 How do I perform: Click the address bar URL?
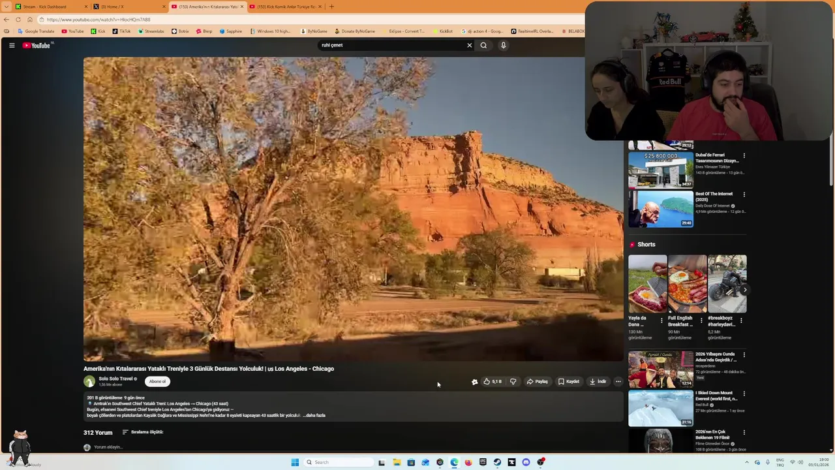click(99, 20)
